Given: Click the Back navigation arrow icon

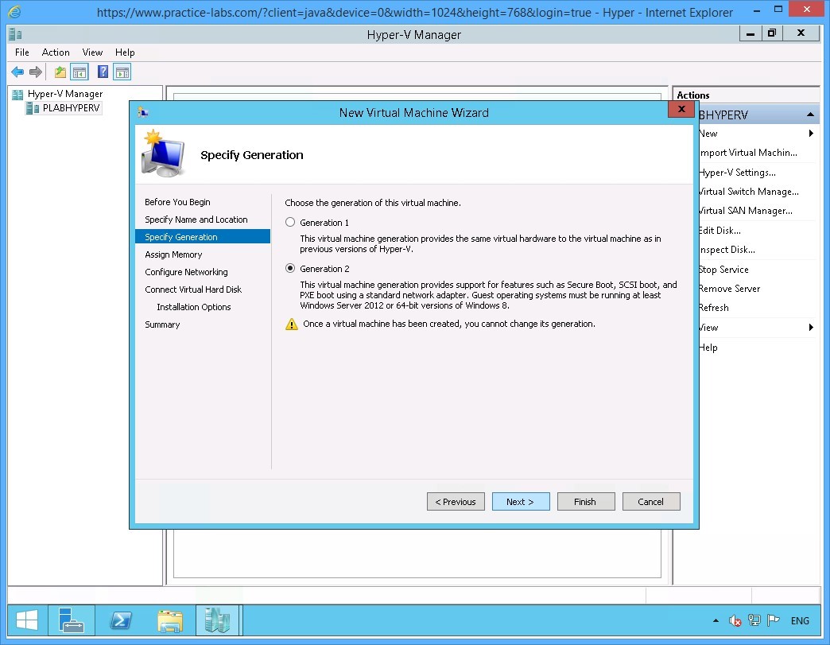Looking at the screenshot, I should 17,72.
